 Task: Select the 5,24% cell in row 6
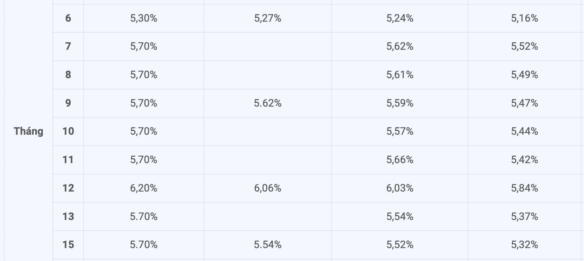pos(400,18)
